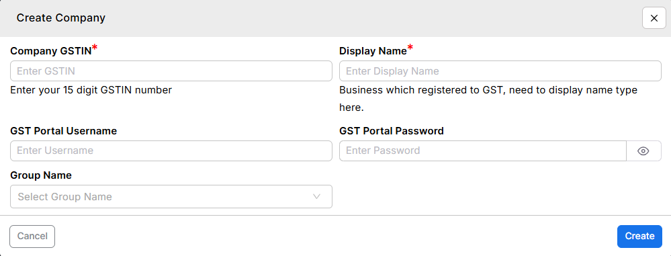Click the Group Name label
Image resolution: width=671 pixels, height=256 pixels.
click(x=41, y=175)
